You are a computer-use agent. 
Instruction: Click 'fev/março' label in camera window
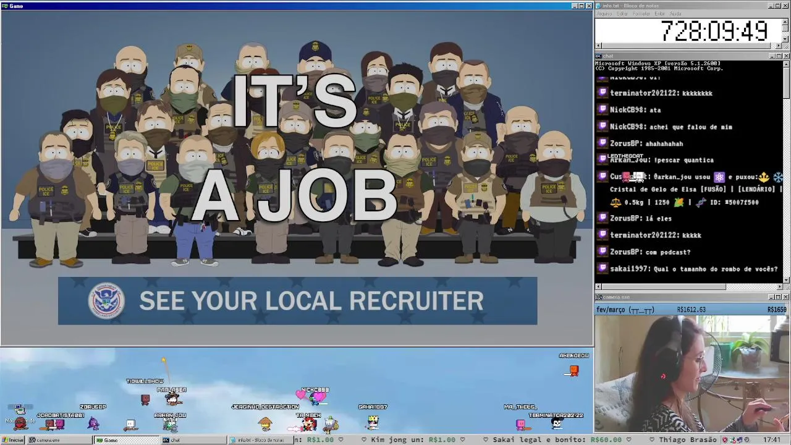[612, 309]
